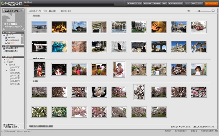Viewport: 219px width, 136px height.
Task: Select the child in red kimono photo
Action: (39, 70)
